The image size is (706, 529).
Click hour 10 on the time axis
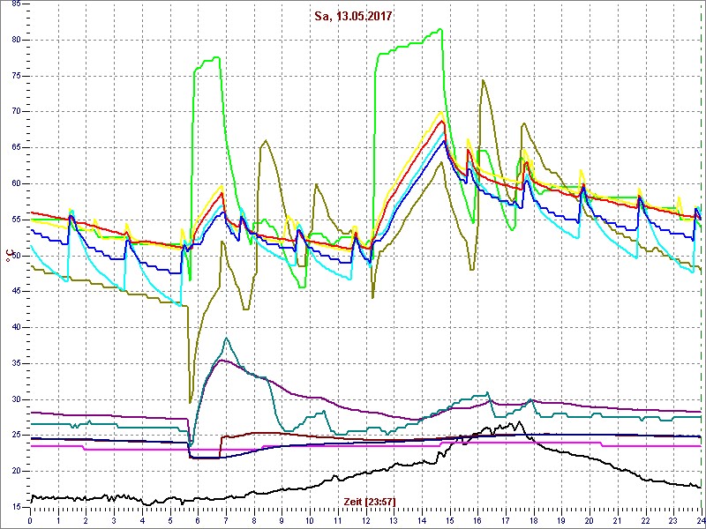coord(310,520)
